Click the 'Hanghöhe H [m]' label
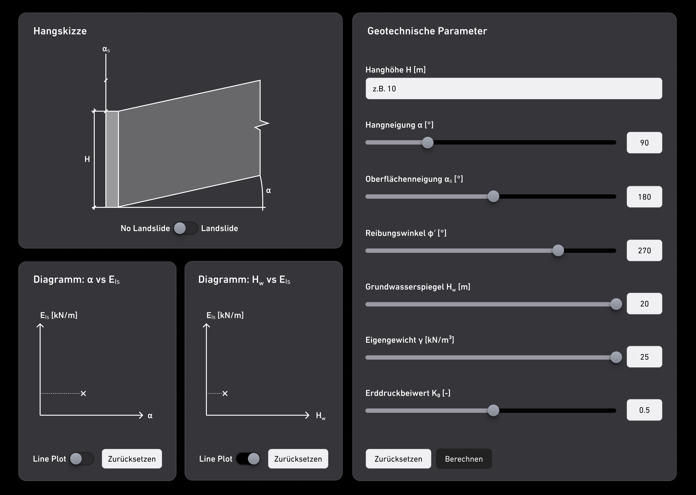The width and height of the screenshot is (696, 495). 396,70
